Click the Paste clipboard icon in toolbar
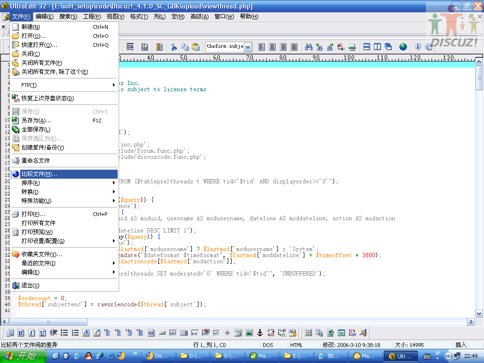Screen dimensions: 484x363 pos(196,47)
